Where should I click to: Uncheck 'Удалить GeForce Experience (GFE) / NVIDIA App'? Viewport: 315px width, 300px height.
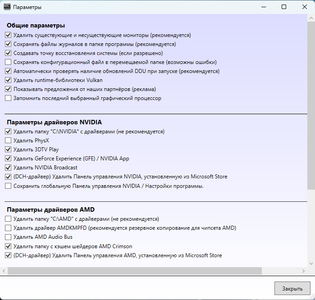(x=8, y=159)
